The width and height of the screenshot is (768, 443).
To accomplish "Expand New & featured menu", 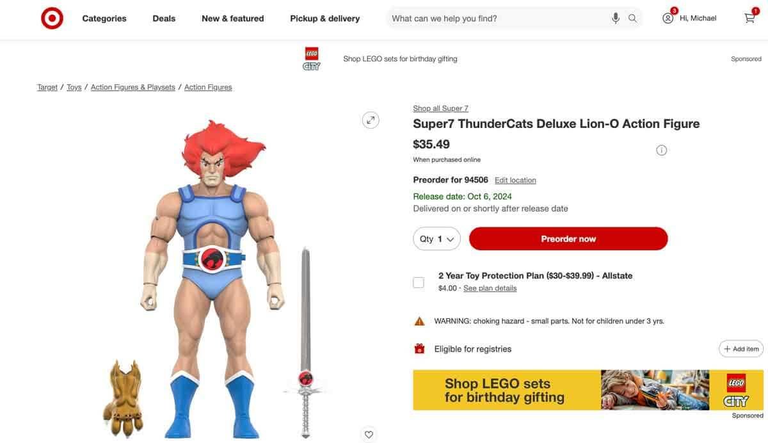I will tap(232, 18).
